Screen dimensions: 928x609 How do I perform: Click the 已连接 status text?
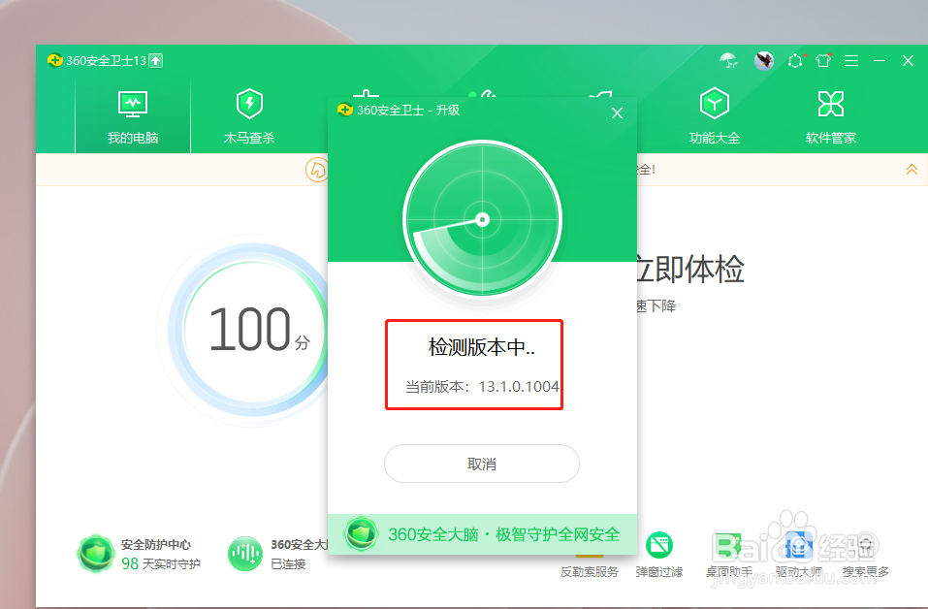(x=288, y=564)
